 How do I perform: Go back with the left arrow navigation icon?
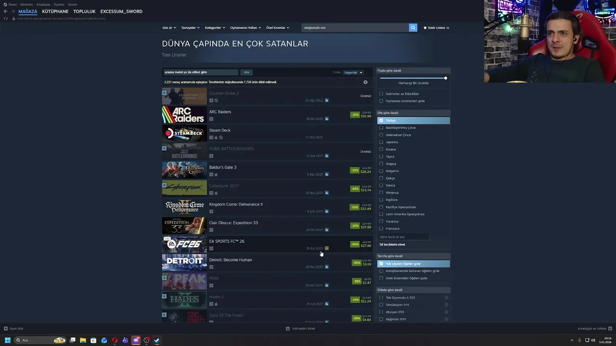[x=5, y=11]
